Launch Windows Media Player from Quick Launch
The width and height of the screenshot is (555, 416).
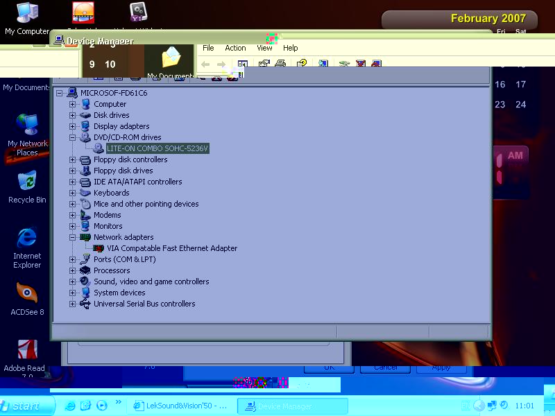click(x=102, y=406)
